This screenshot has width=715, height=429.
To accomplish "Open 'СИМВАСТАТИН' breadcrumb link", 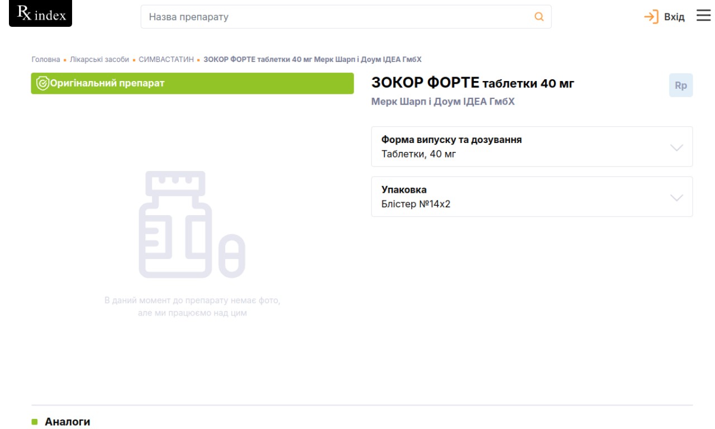I will click(x=166, y=59).
